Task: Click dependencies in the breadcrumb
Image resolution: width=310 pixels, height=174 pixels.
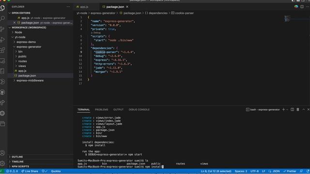Action: (158, 13)
